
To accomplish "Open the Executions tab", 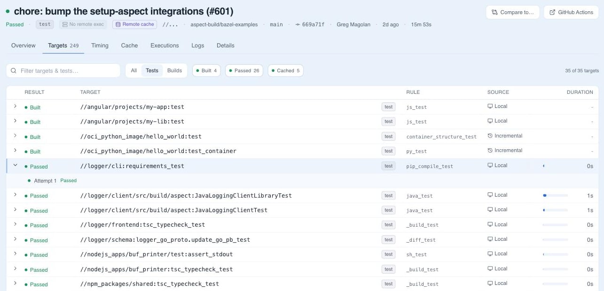I will [165, 46].
